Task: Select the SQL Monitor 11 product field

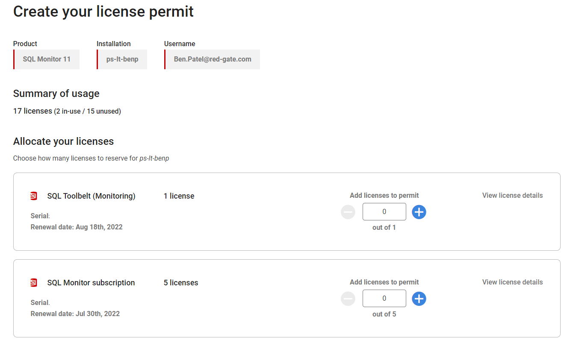Action: coord(46,59)
